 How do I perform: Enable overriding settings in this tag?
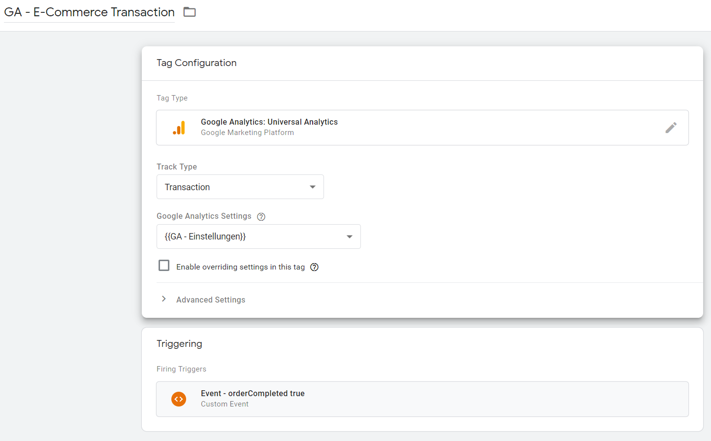(164, 265)
